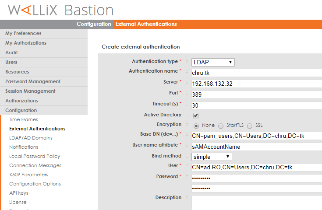Open the Time Frames page
Screen dimensions: 322x210
click(x=23, y=119)
